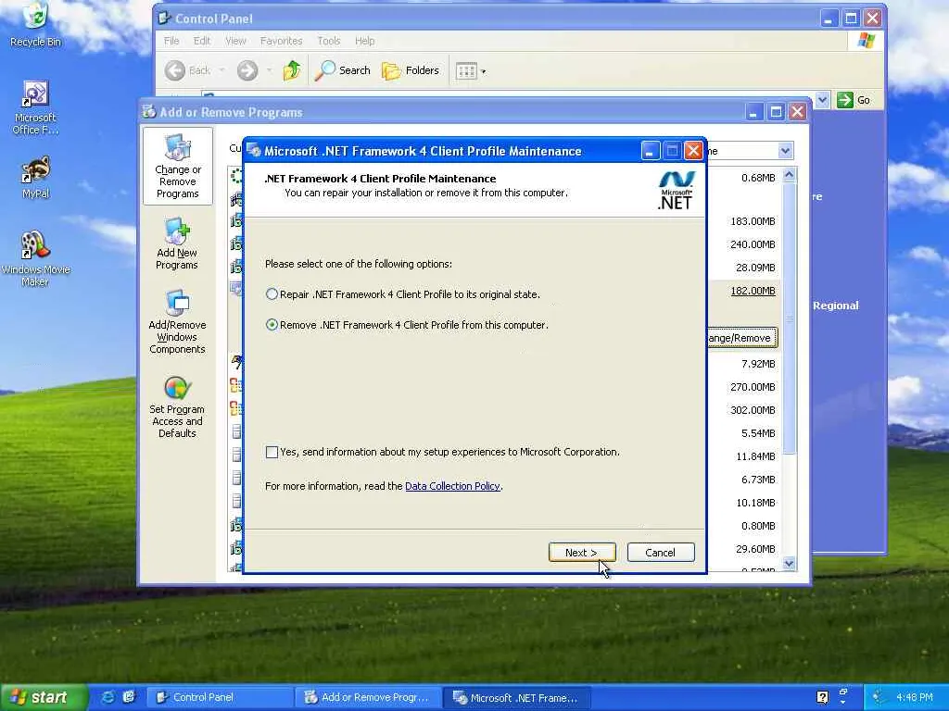Click the second Quick Launch browser icon
The width and height of the screenshot is (949, 711).
129,697
